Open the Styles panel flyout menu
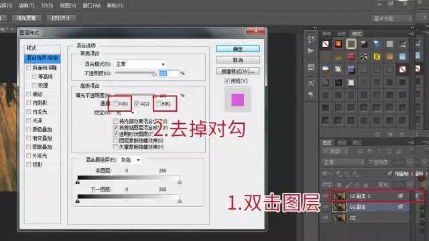Viewport: 429px width, 241px height. tap(411, 33)
